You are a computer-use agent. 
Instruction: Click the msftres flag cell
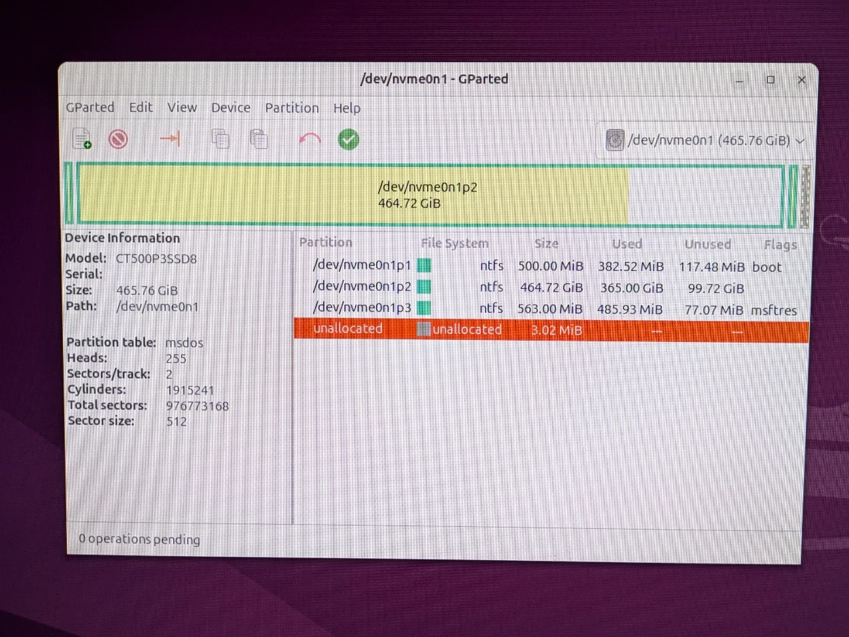click(x=774, y=310)
